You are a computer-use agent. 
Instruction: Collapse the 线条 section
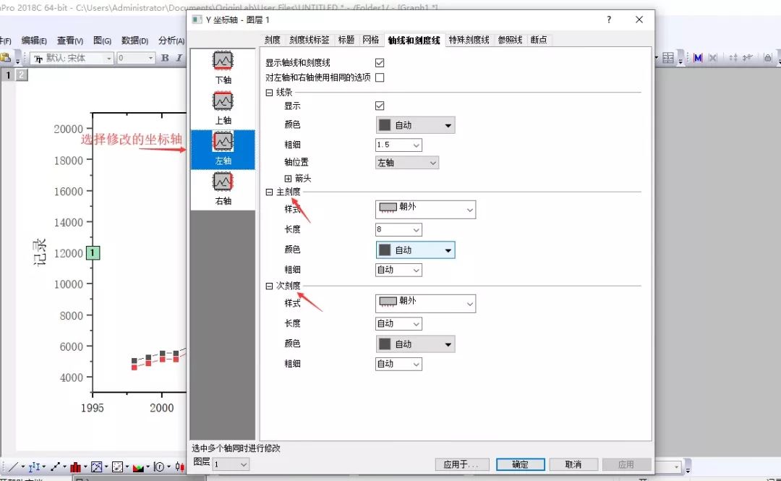click(269, 93)
